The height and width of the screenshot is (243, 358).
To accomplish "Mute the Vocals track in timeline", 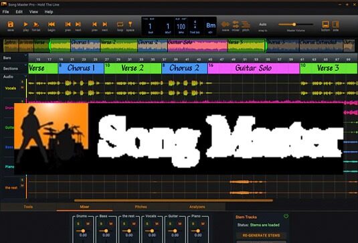I will point(22,88).
